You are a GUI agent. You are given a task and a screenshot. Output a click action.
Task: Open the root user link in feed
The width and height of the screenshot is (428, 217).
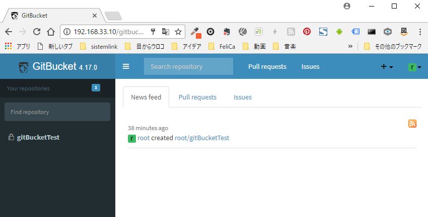tap(144, 138)
